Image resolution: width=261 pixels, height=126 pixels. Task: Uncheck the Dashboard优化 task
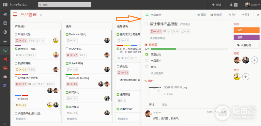[x=67, y=35]
